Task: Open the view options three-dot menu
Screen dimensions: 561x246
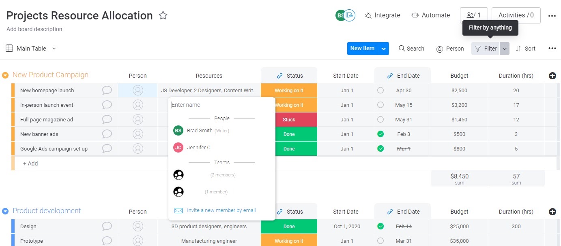Action: click(552, 49)
